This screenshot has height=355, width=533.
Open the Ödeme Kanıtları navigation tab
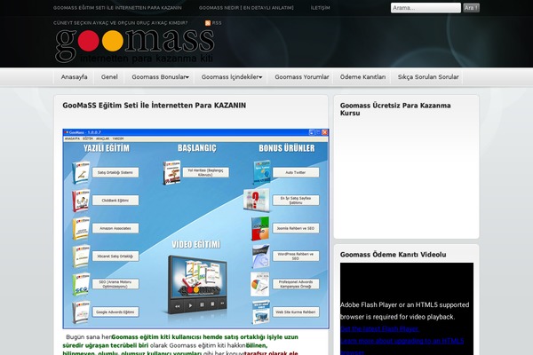(362, 77)
